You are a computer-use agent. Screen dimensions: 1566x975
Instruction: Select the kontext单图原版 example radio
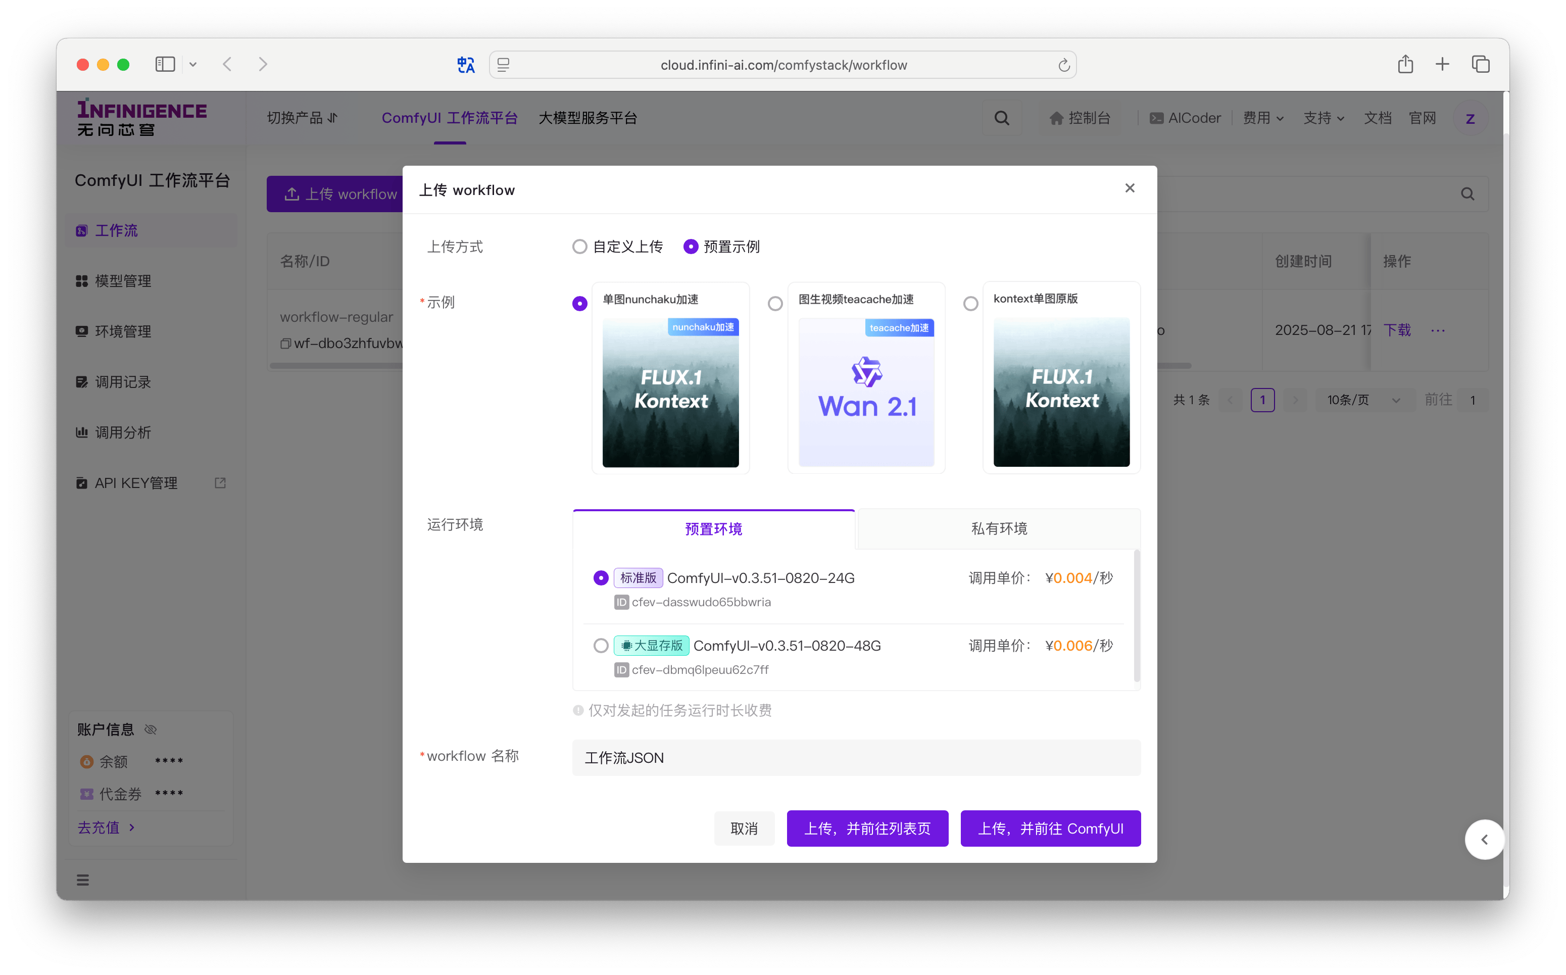tap(970, 304)
